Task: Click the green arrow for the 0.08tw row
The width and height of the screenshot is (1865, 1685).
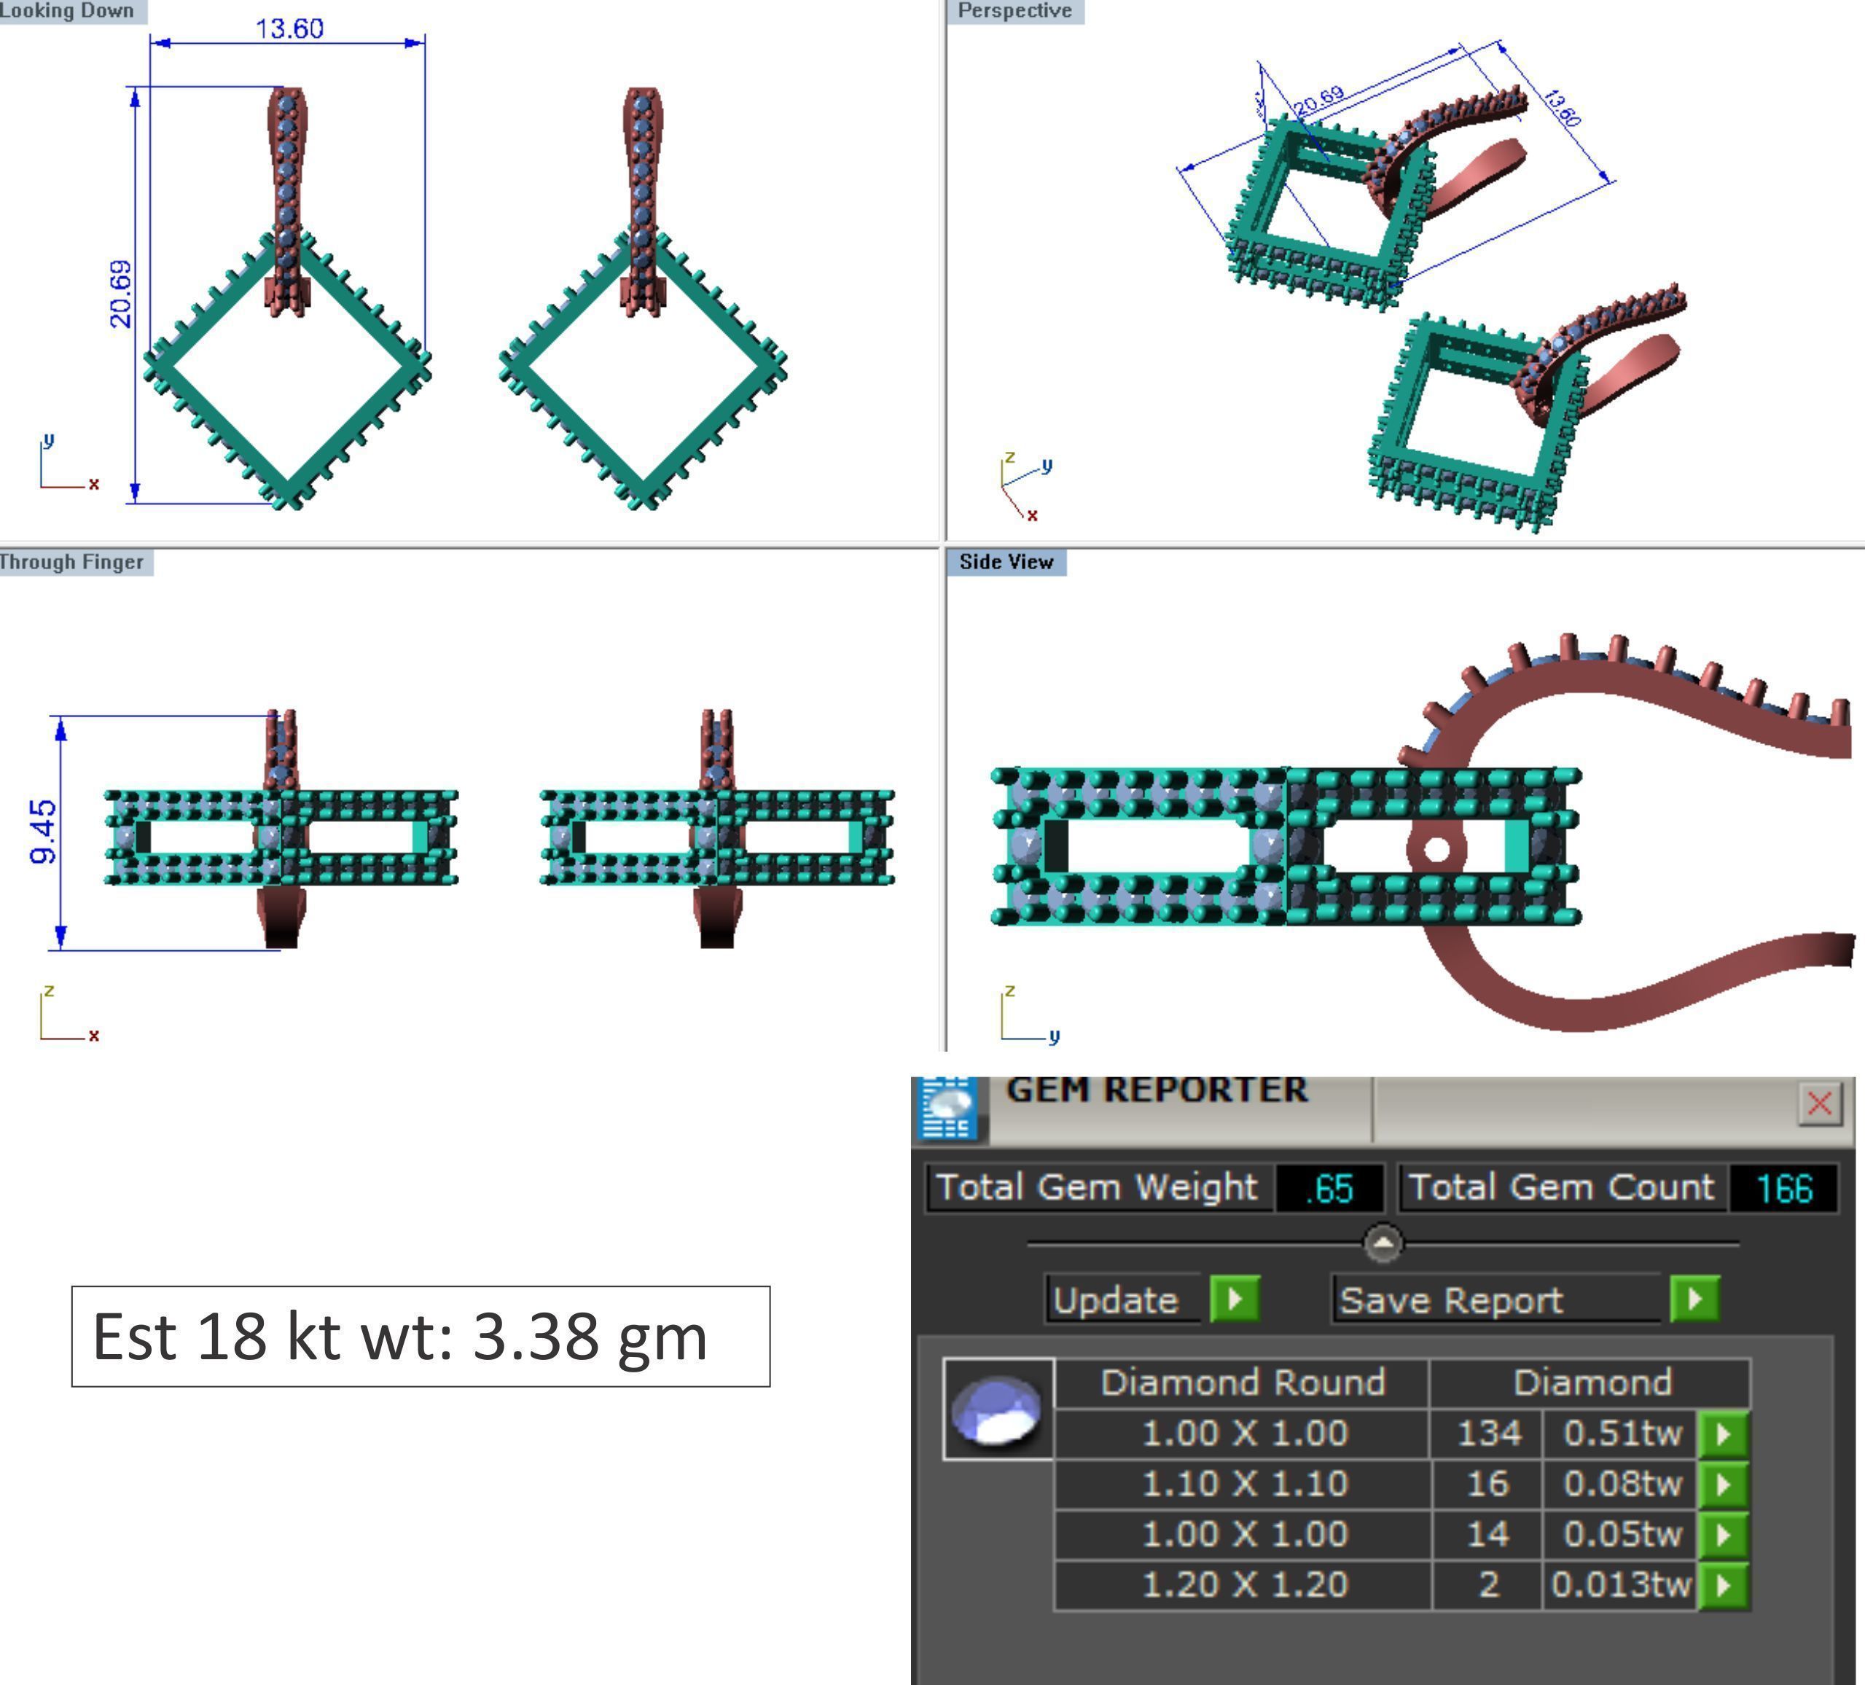Action: [1724, 1484]
